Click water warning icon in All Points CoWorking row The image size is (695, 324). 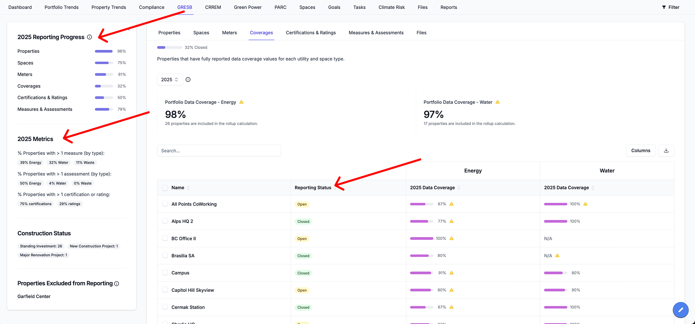click(x=585, y=204)
